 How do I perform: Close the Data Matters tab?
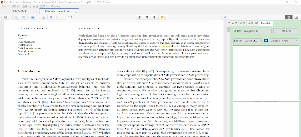pyautogui.click(x=76, y=11)
